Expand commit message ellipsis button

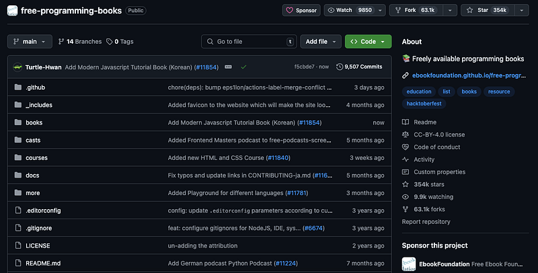tap(228, 67)
